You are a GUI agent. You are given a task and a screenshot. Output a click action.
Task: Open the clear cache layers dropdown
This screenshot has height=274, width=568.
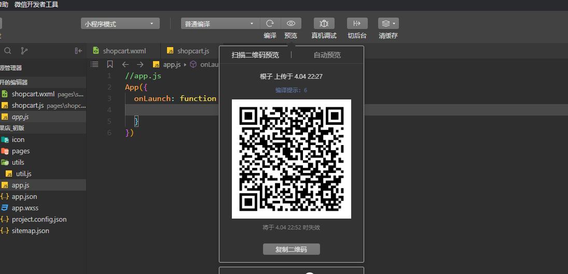[x=389, y=23]
